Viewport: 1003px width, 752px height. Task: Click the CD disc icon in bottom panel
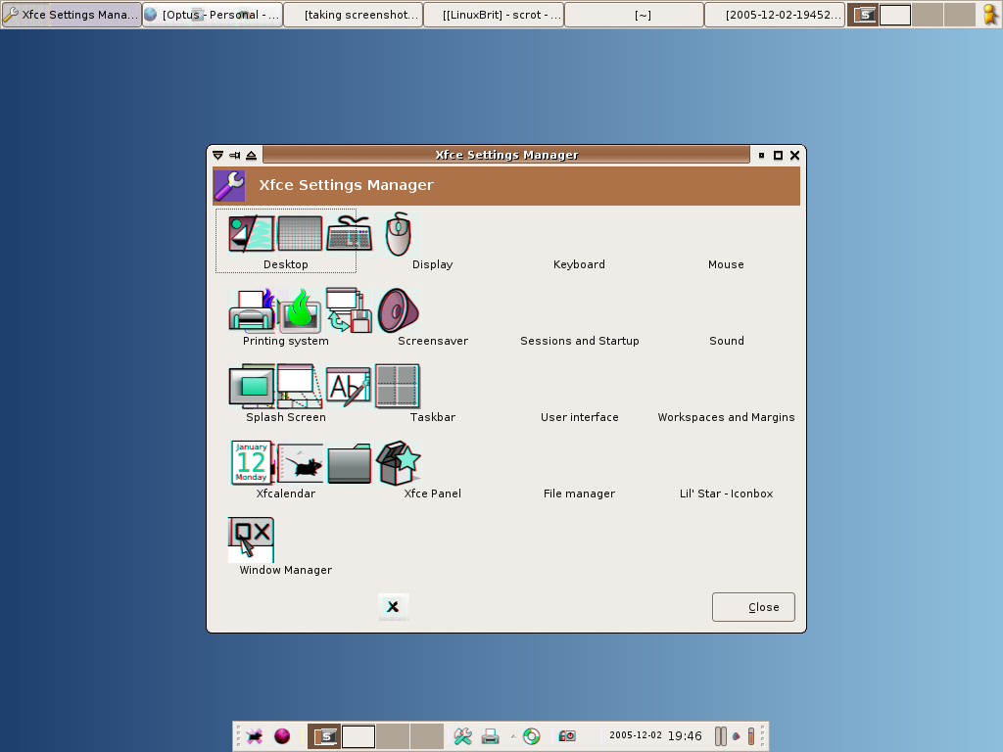(x=532, y=736)
